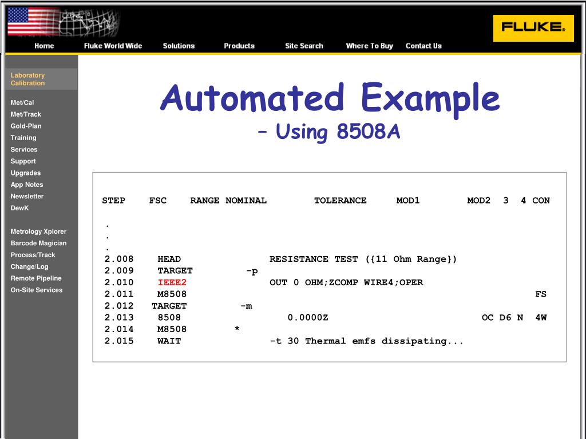
Task: Open Met/Track sidebar link
Action: (x=26, y=114)
